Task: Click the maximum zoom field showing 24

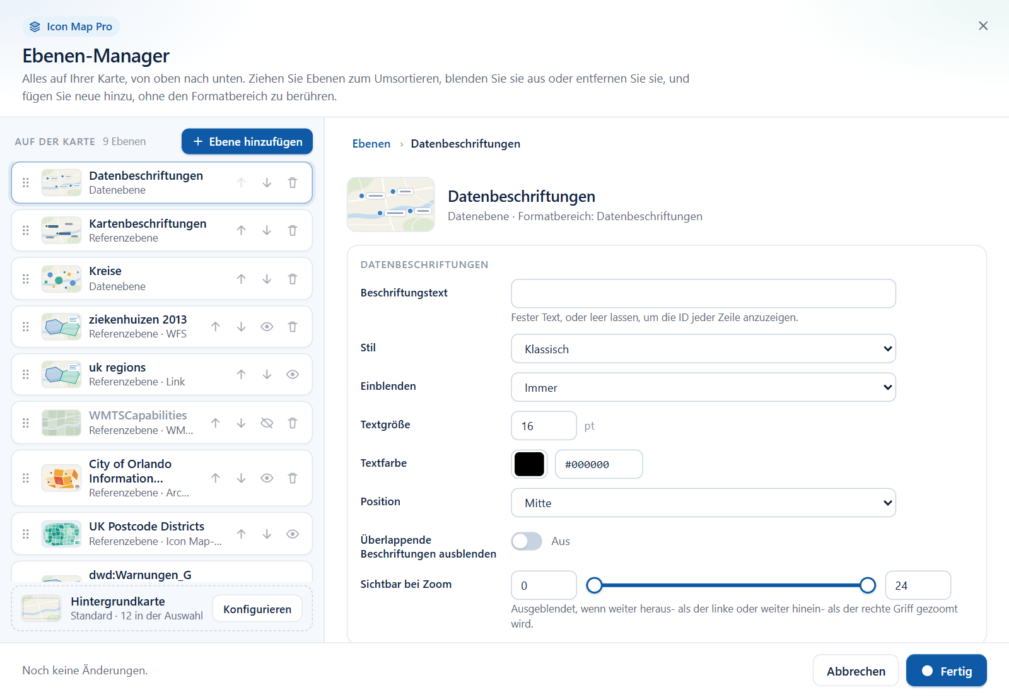Action: 918,585
